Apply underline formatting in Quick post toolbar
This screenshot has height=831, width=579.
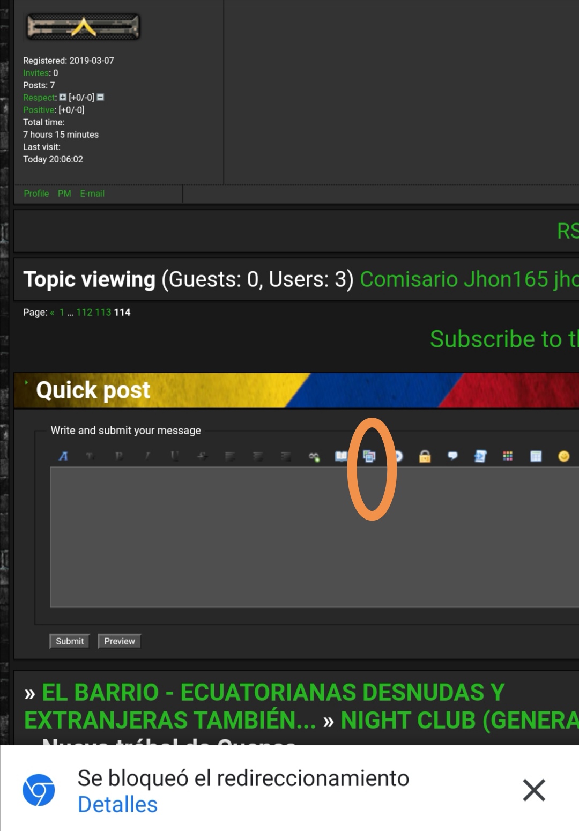174,456
